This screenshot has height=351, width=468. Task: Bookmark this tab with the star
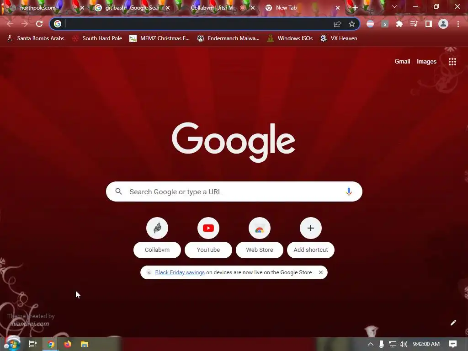(x=352, y=24)
